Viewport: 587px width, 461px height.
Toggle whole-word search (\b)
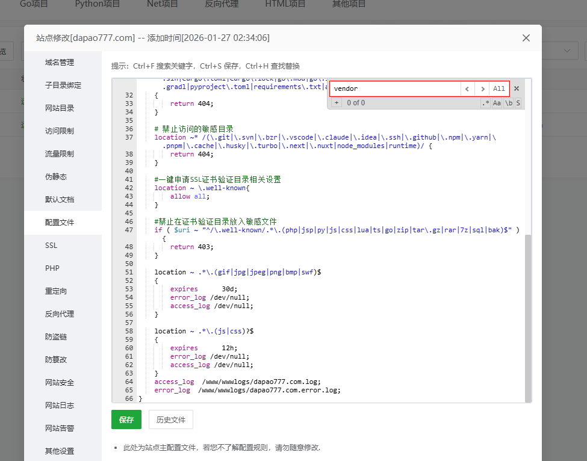tap(509, 103)
